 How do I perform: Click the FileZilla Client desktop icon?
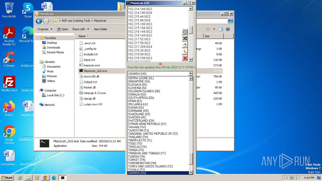pos(9,84)
